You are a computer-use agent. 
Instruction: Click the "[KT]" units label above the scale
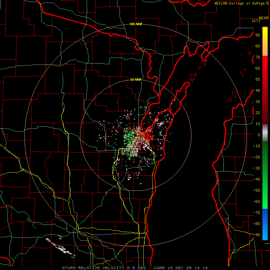256,21
